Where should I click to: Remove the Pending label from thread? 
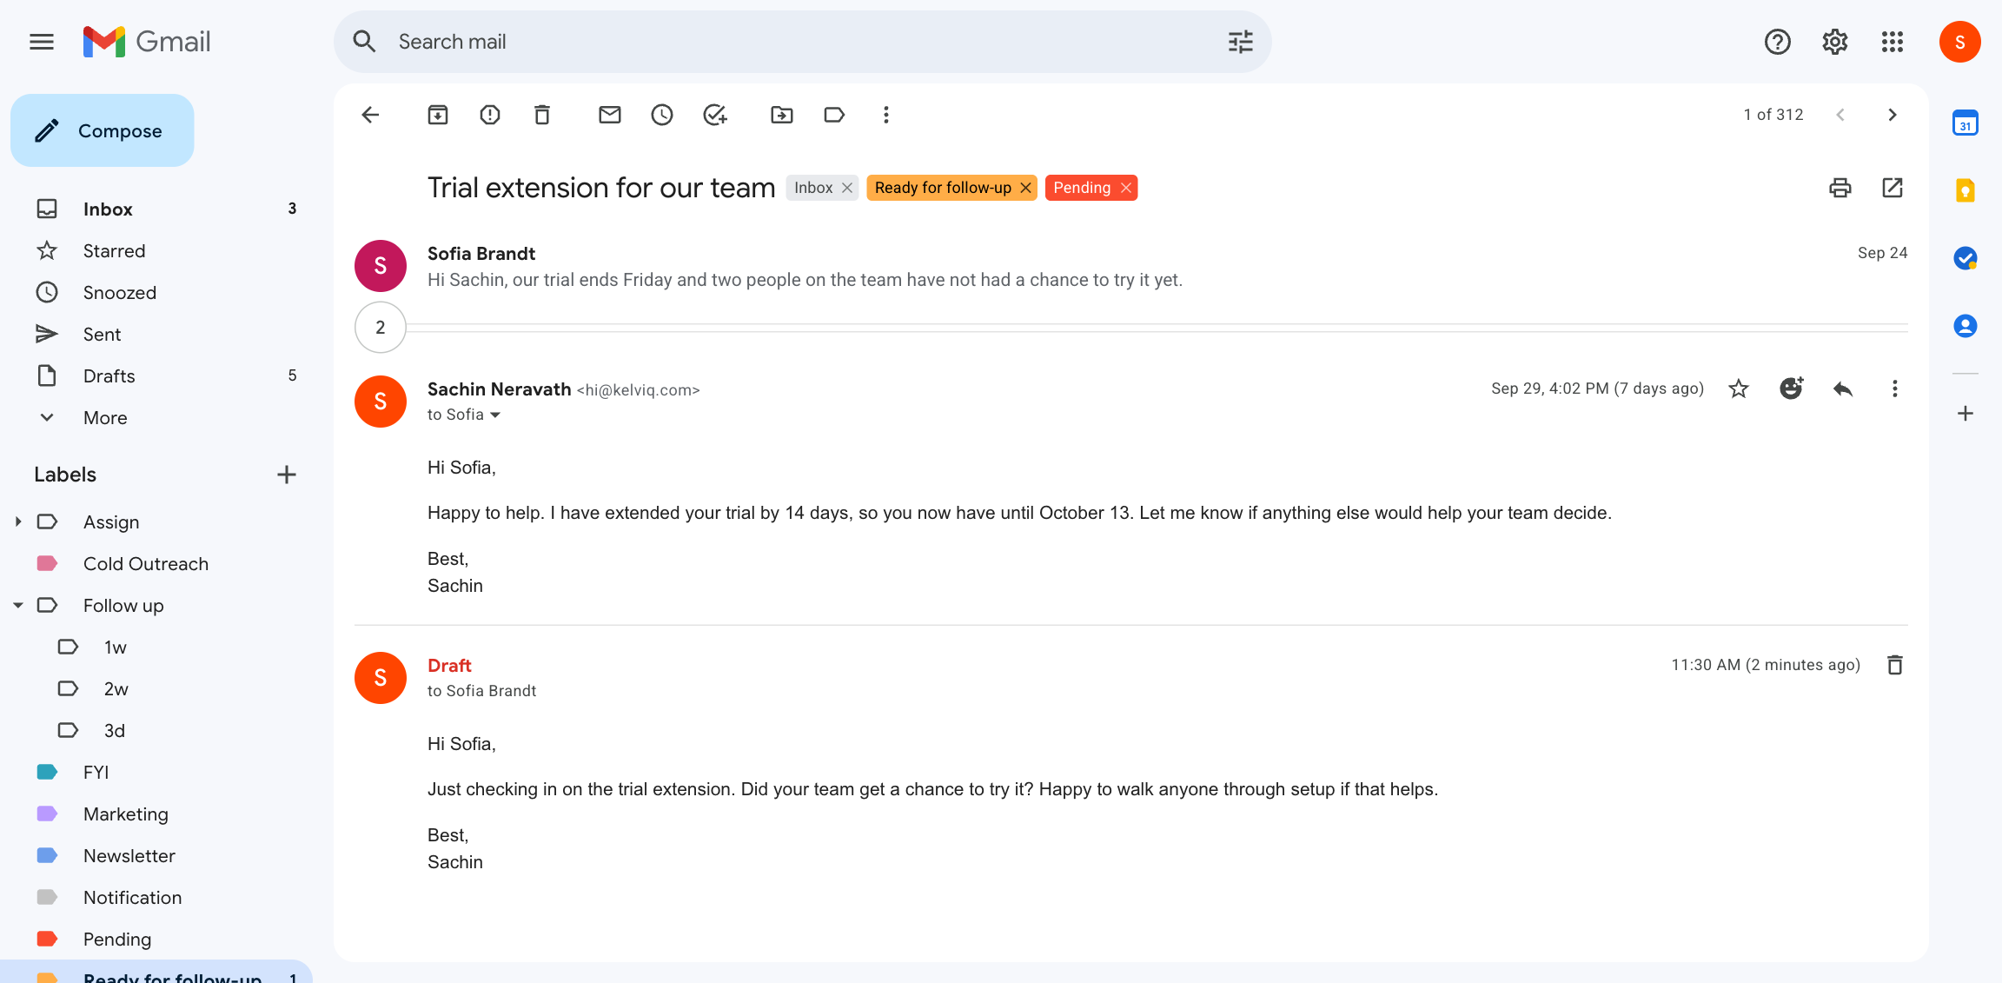pos(1126,188)
